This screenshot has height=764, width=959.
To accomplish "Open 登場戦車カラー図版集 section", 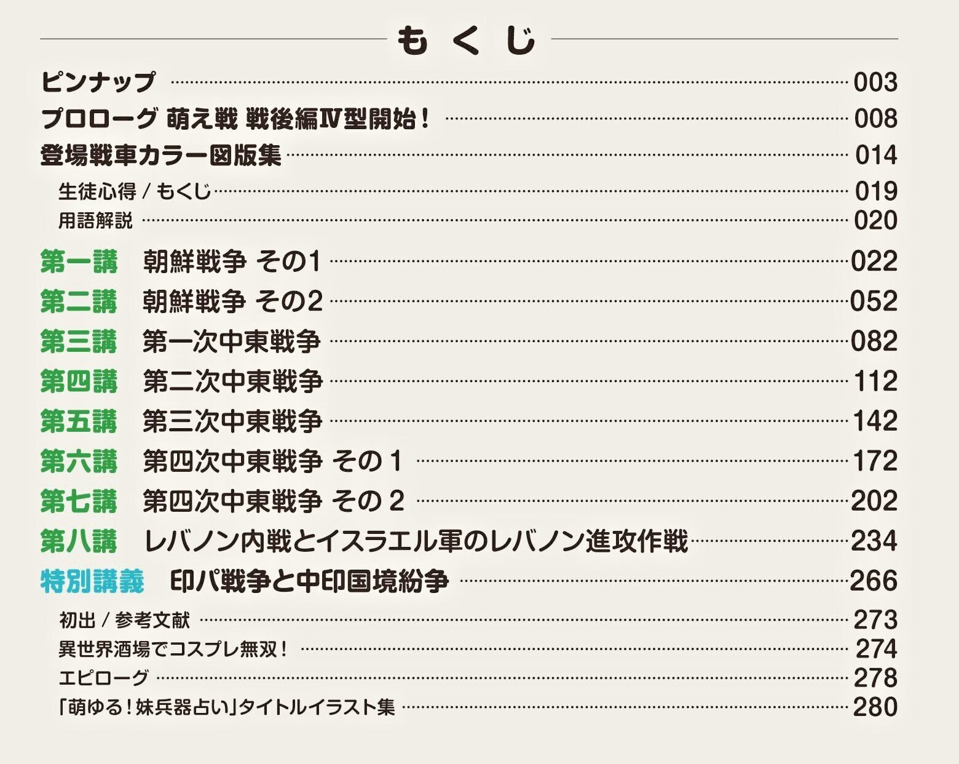I will tap(160, 154).
